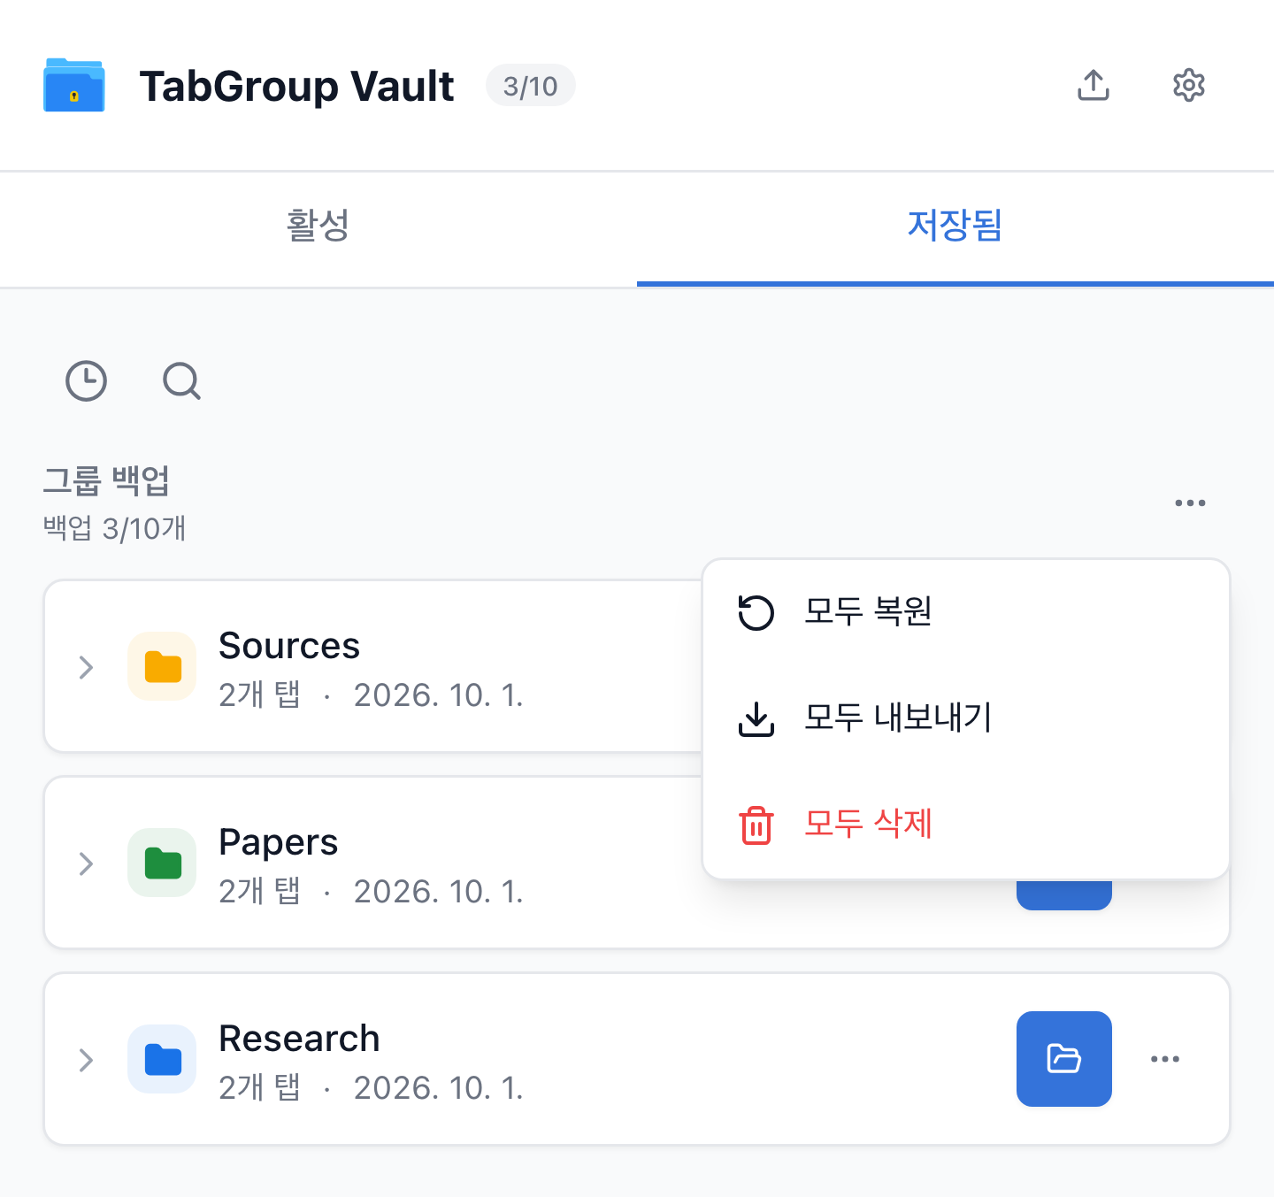Viewport: 1274px width, 1197px height.
Task: Expand the Papers group chevron
Action: tap(86, 863)
